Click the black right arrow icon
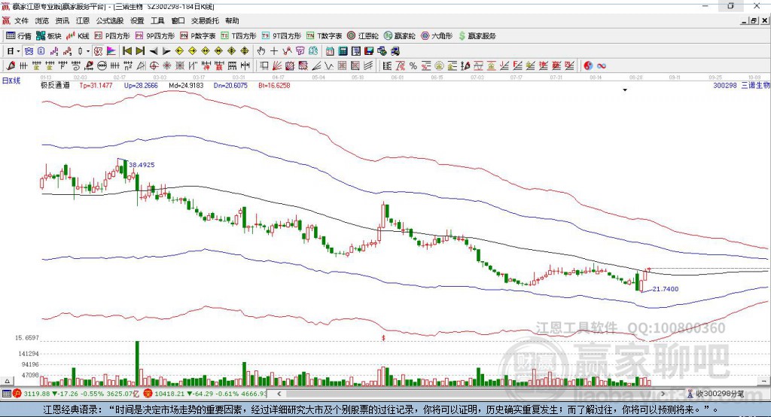This screenshot has width=771, height=417. [166, 50]
